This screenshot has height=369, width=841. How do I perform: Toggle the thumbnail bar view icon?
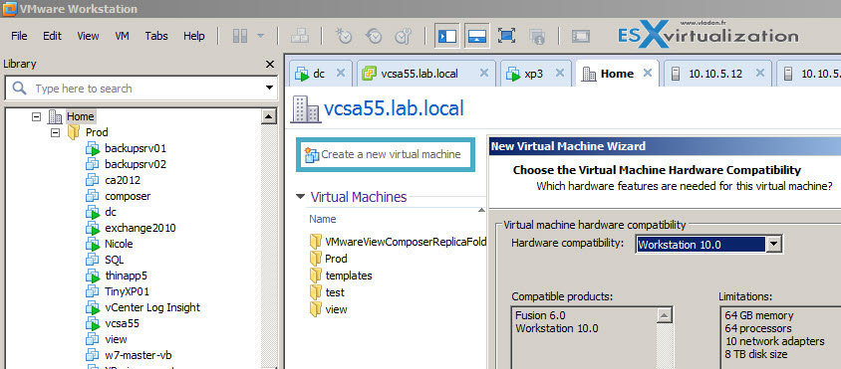tap(477, 36)
